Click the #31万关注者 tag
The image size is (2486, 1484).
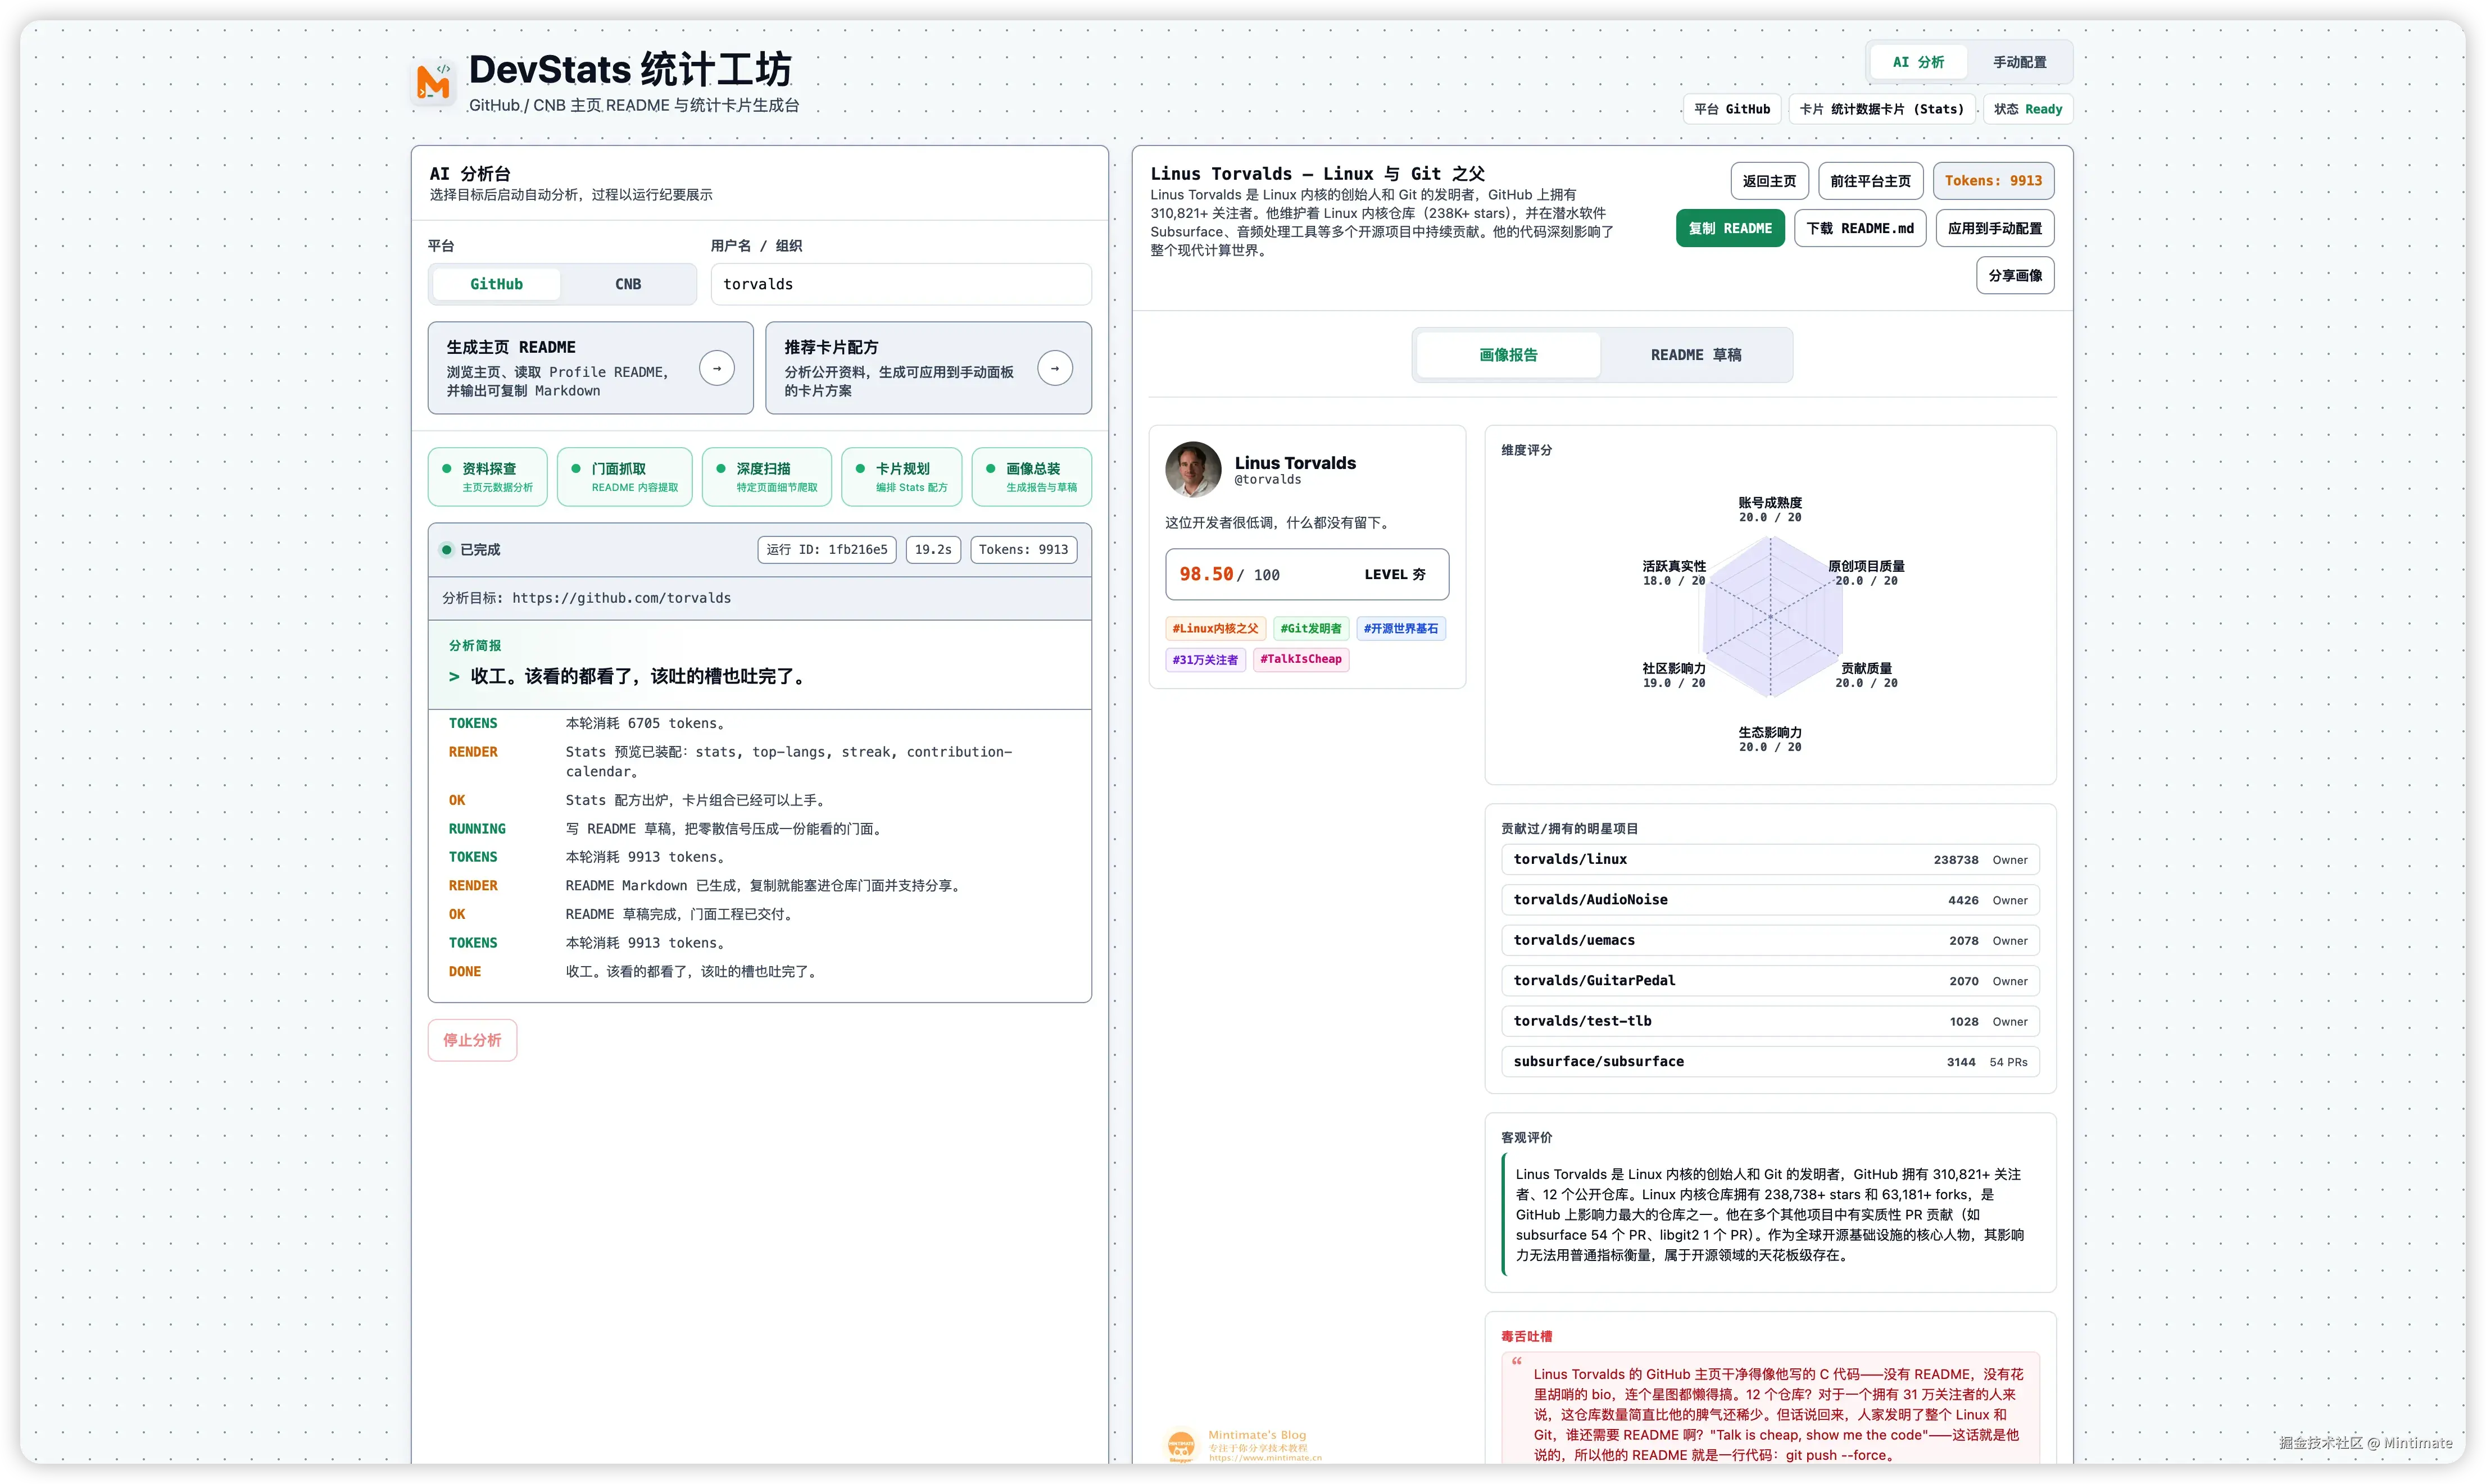(1204, 659)
